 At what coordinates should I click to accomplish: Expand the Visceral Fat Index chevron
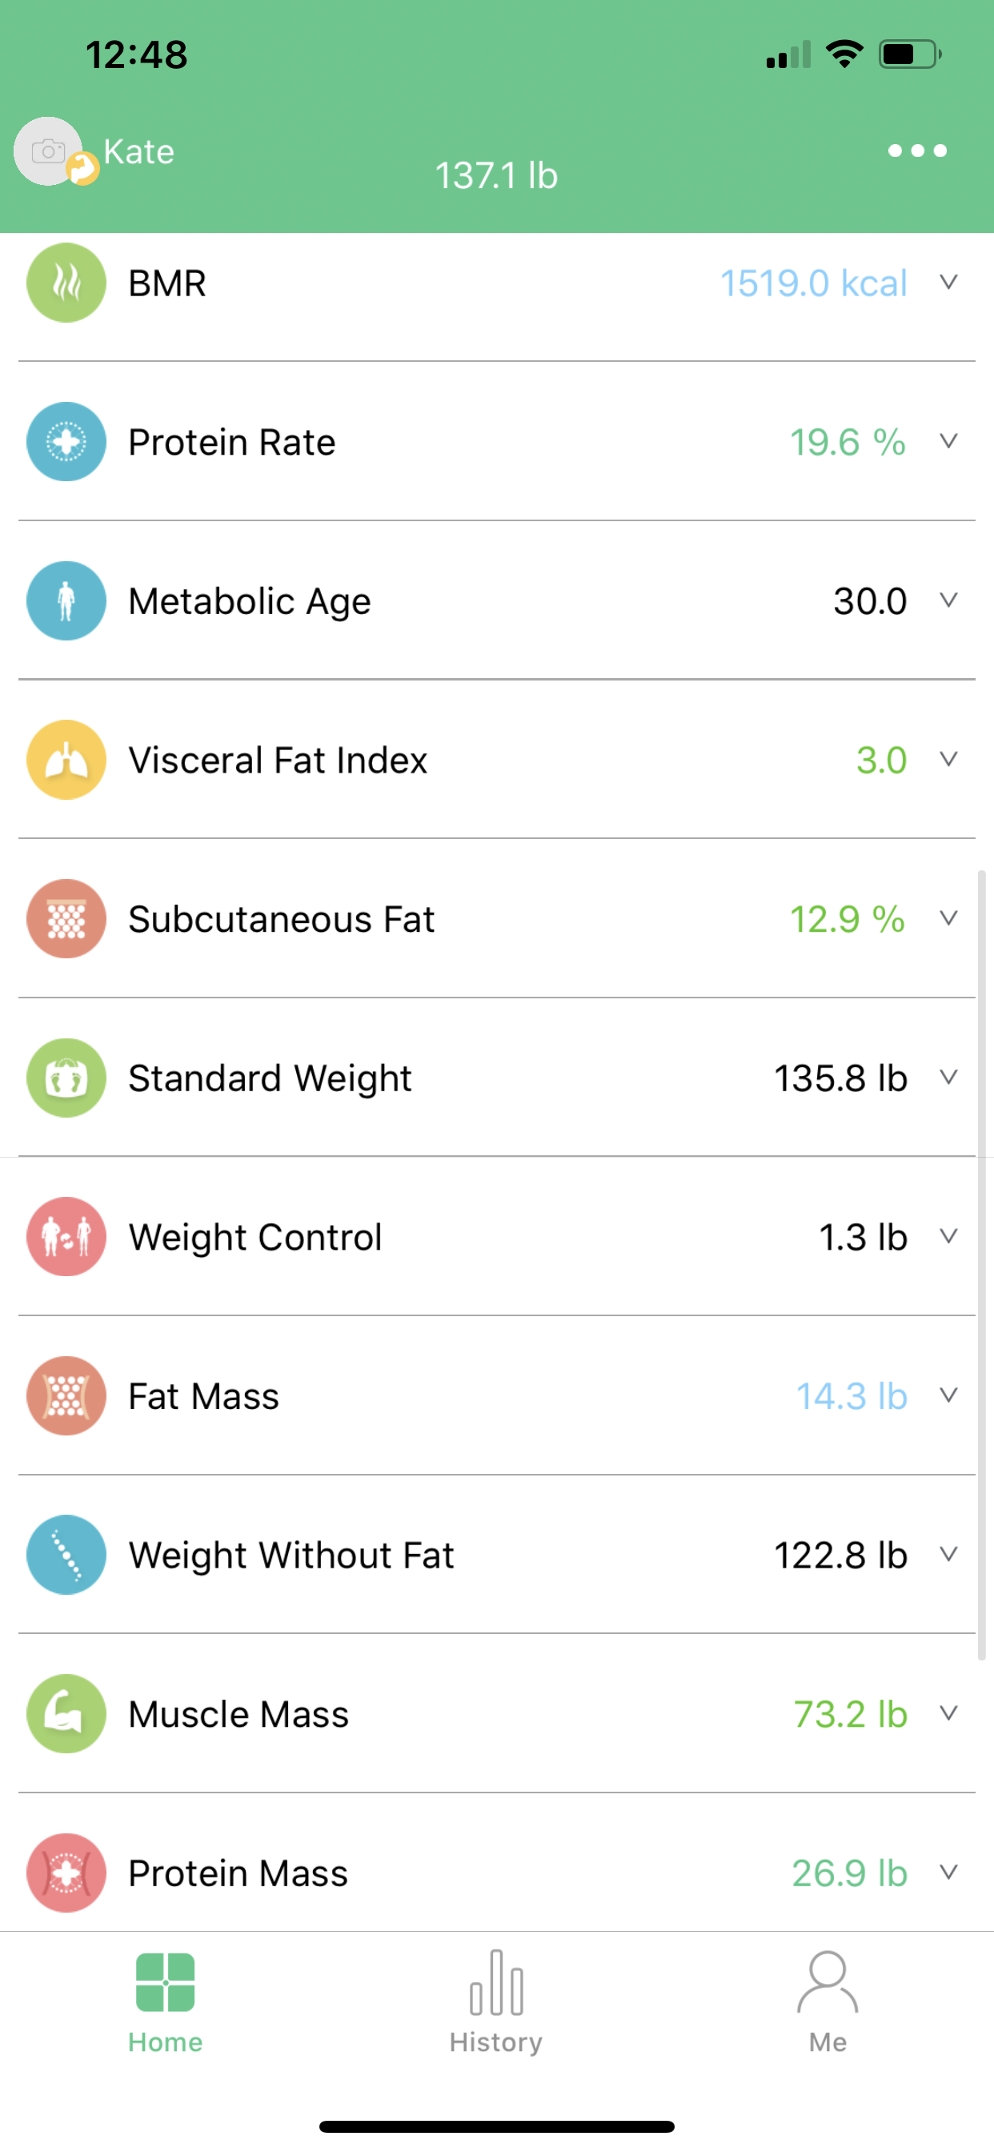click(x=948, y=760)
